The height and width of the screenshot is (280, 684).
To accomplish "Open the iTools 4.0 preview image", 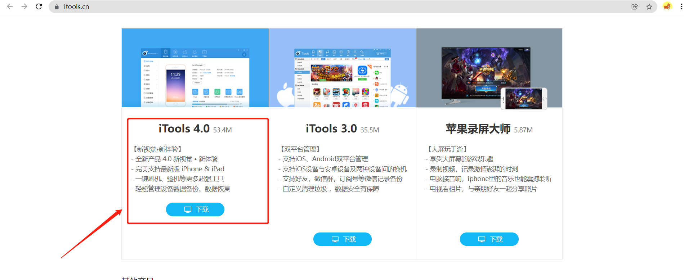I will coord(195,68).
